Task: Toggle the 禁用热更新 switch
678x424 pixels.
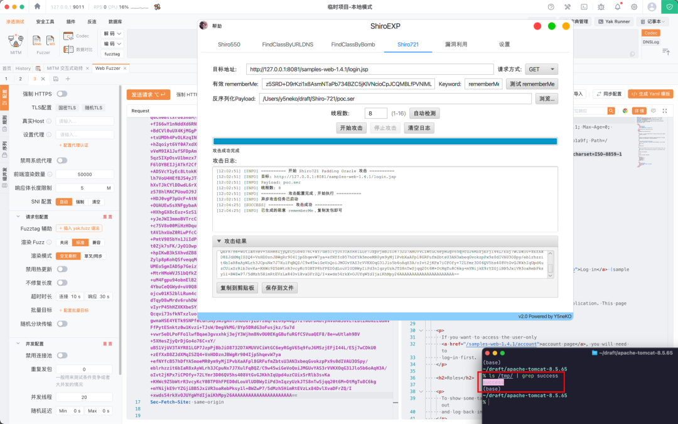Action: coord(62,269)
